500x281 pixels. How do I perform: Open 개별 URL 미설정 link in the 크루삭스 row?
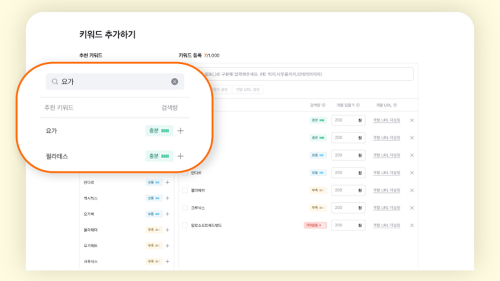pyautogui.click(x=387, y=208)
